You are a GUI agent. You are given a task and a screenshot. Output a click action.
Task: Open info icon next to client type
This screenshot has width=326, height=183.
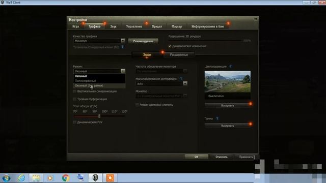122,47
